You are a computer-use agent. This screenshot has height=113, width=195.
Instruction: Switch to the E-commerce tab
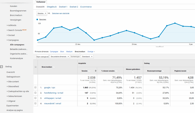pyautogui.click(x=86, y=7)
